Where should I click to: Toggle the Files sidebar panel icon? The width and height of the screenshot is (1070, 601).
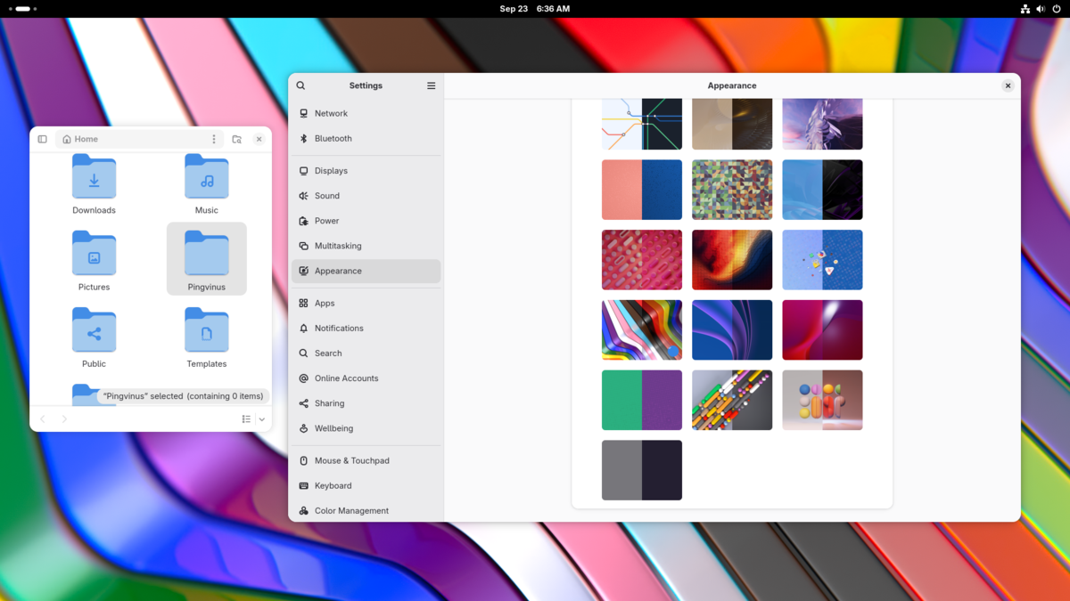[x=42, y=139]
